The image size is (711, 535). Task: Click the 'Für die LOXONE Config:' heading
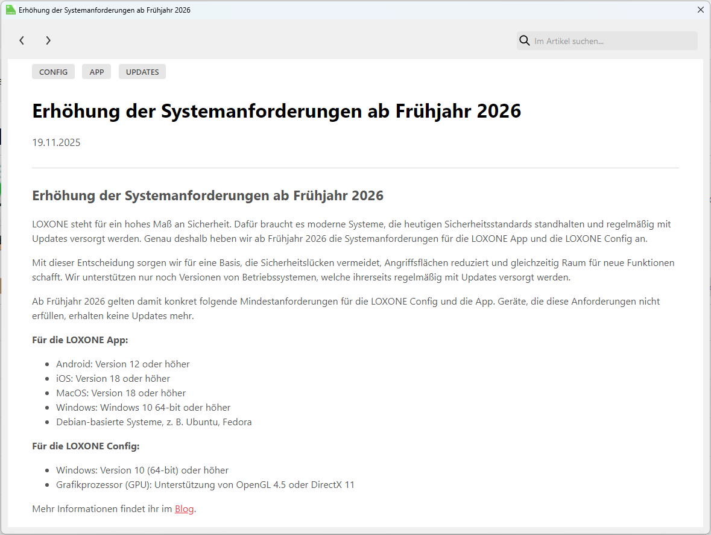click(86, 446)
